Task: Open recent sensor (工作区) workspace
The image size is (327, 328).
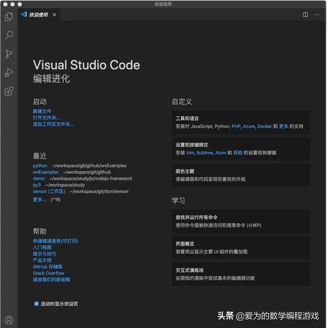Action: [x=49, y=191]
